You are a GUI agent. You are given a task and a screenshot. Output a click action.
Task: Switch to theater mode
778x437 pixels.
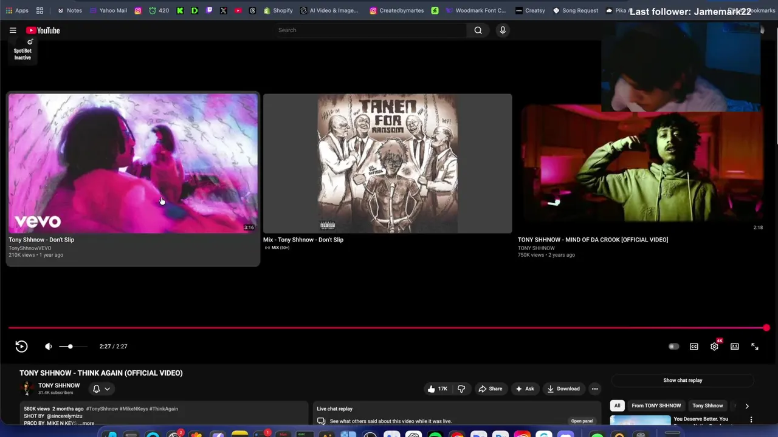[735, 347]
